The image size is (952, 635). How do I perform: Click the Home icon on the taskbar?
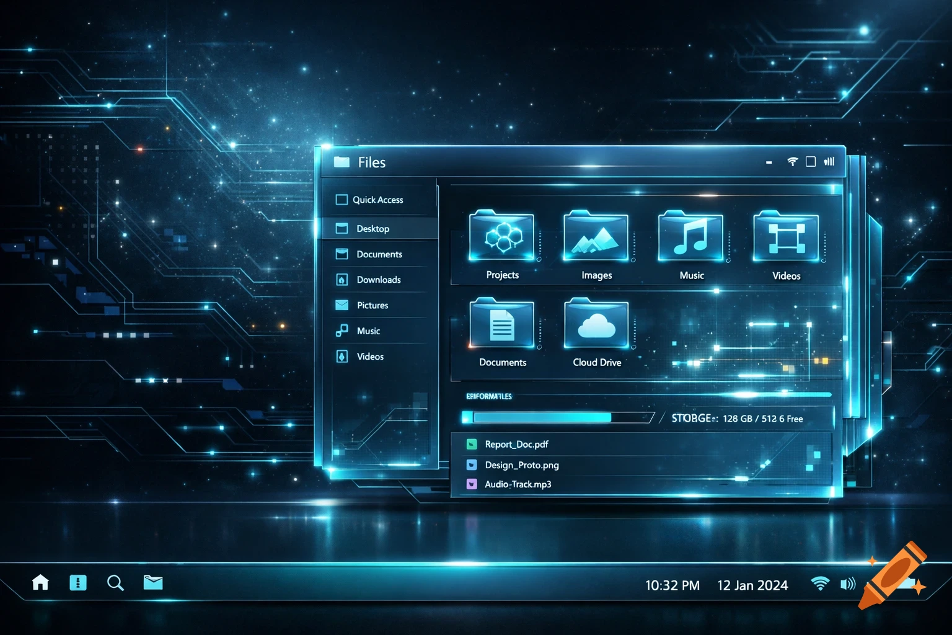[40, 583]
